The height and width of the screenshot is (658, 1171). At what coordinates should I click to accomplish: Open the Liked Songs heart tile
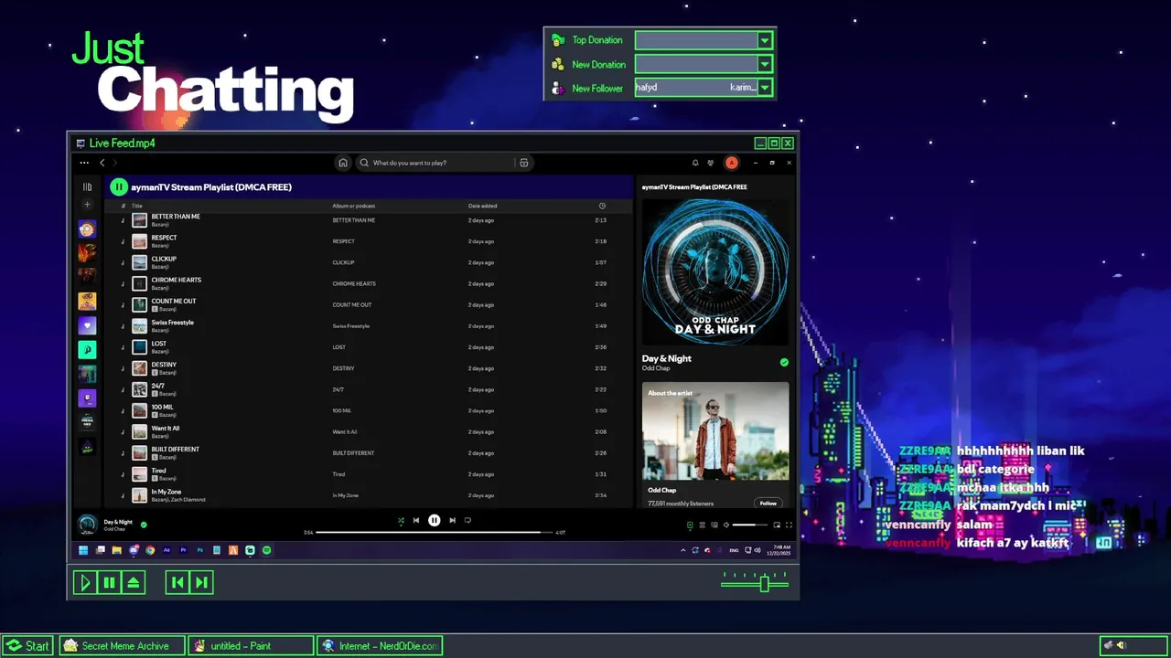click(87, 325)
